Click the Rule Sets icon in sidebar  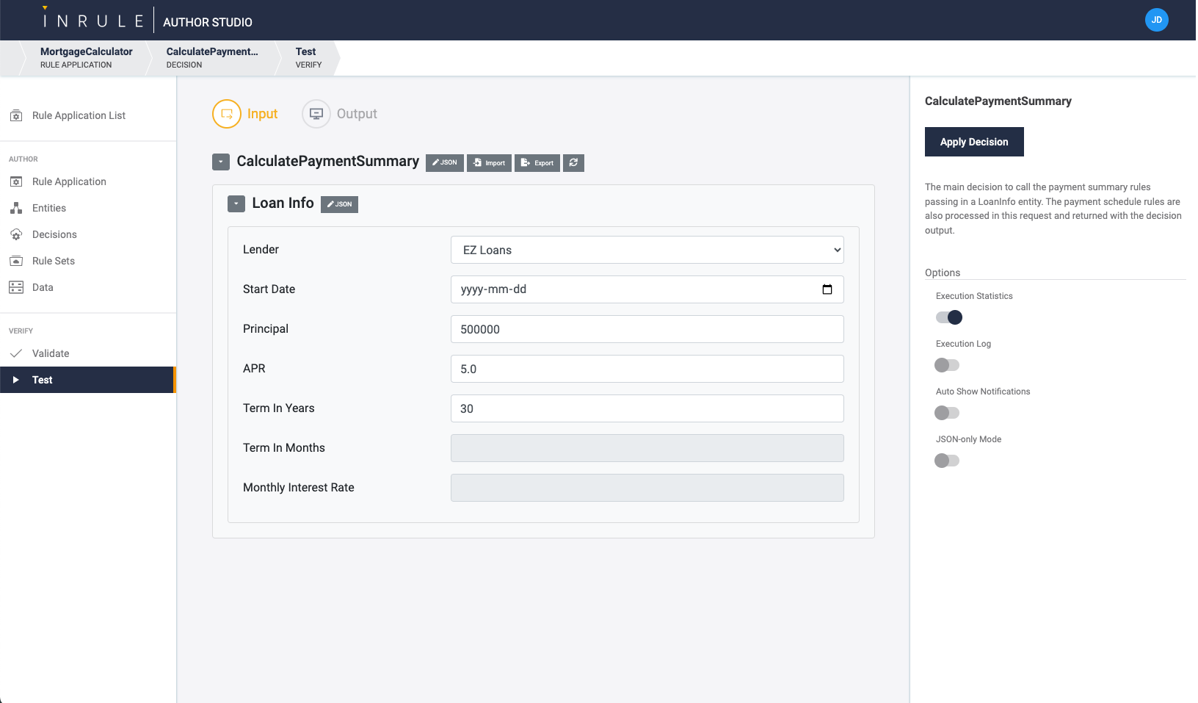[16, 261]
